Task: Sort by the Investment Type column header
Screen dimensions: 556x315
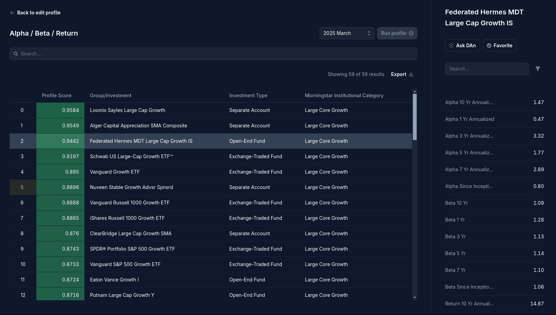Action: tap(248, 95)
